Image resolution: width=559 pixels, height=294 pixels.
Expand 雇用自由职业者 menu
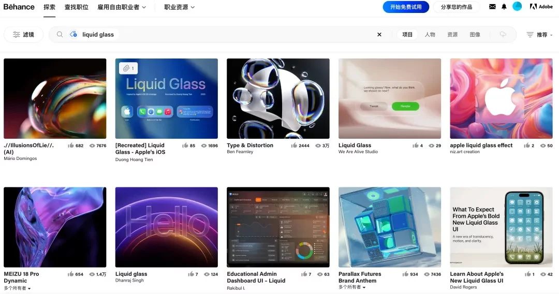click(122, 7)
